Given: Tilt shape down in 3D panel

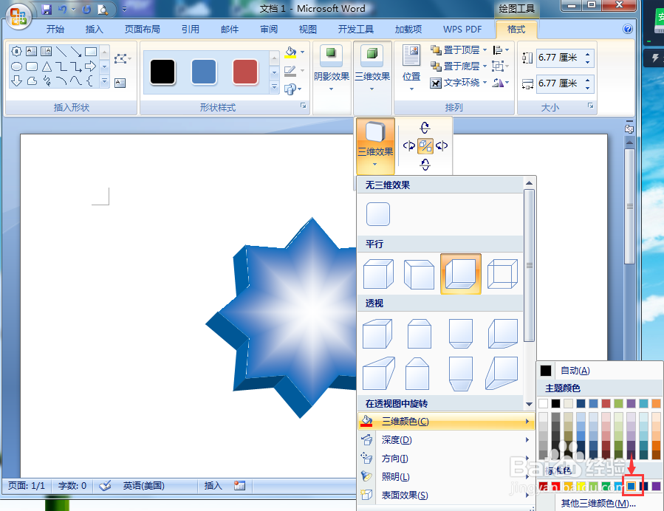Looking at the screenshot, I should 425,164.
